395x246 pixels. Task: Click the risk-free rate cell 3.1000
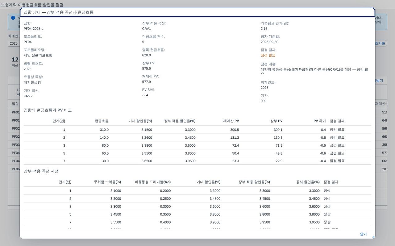(x=116, y=191)
